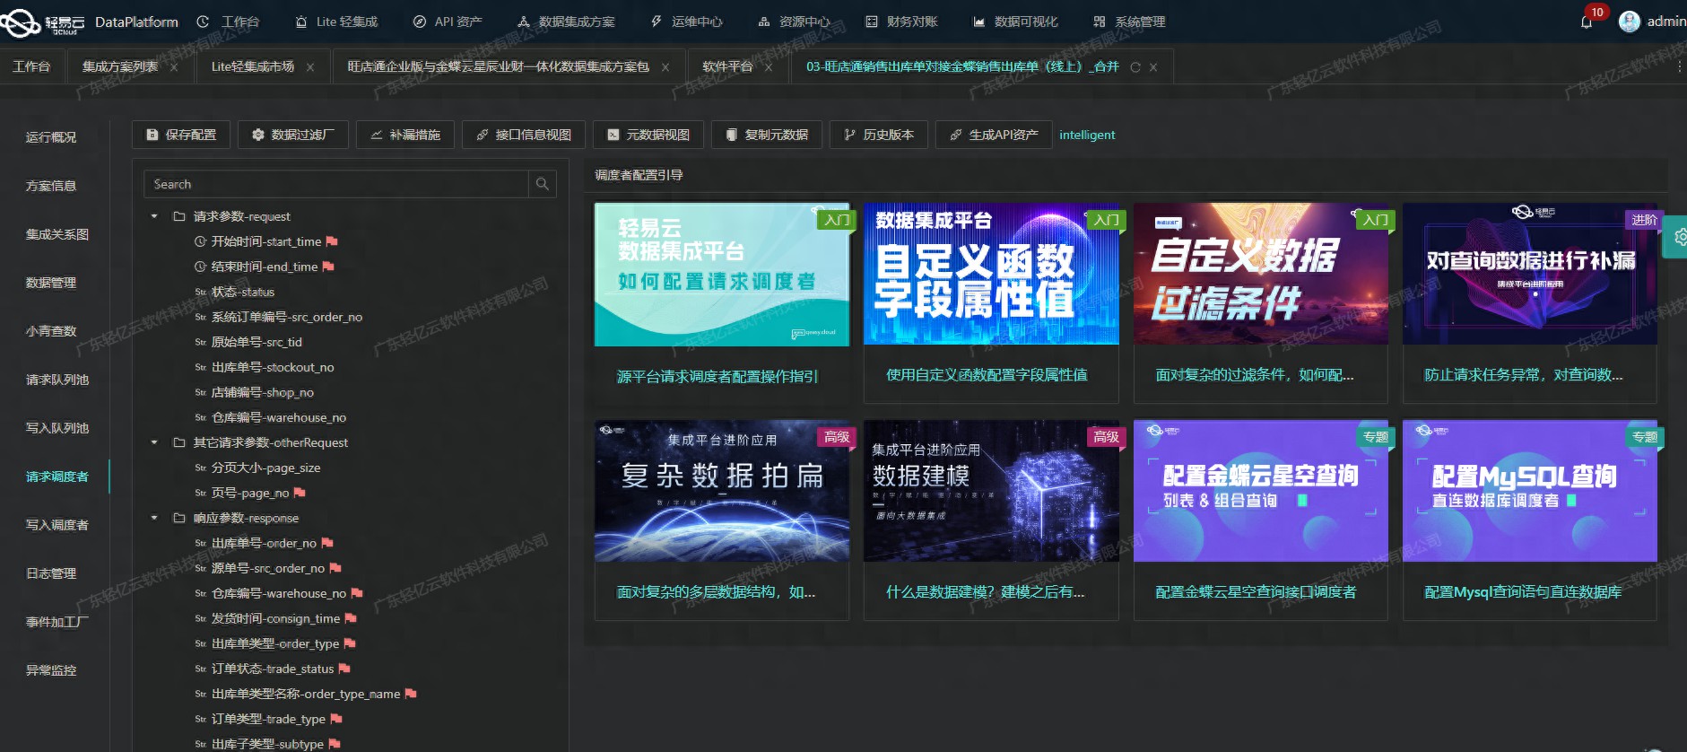Collapse the 请求参数-request tree node
The image size is (1687, 752).
coord(154,216)
